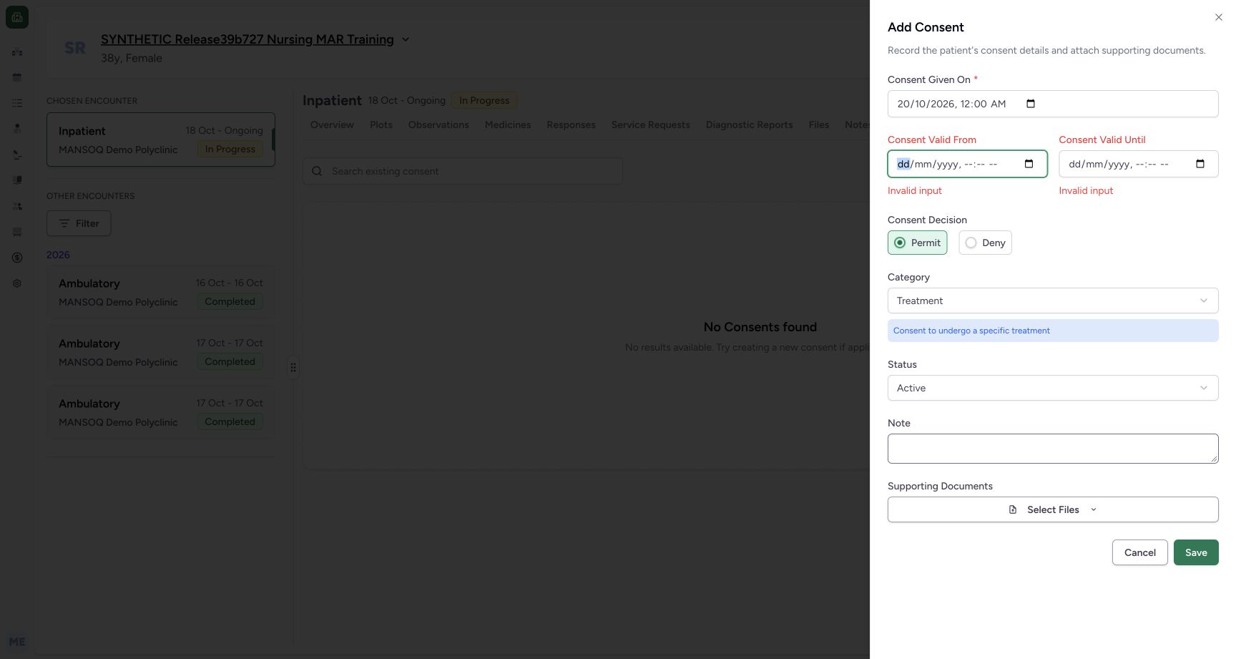
Task: Switch to the Observations tab
Action: (438, 125)
